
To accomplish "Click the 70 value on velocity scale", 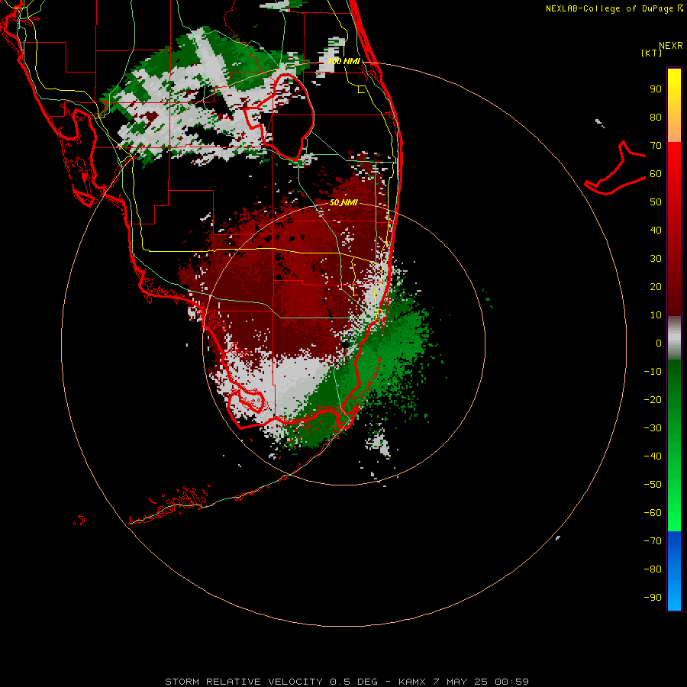I will coord(656,146).
